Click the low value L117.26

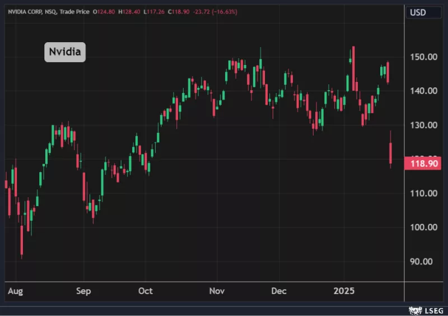(x=154, y=12)
